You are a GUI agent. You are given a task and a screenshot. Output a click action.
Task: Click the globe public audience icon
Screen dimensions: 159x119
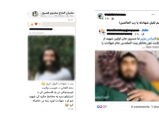pyautogui.click(x=143, y=34)
